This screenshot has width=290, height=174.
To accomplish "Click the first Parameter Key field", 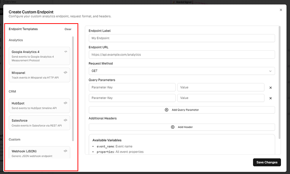I will point(132,87).
